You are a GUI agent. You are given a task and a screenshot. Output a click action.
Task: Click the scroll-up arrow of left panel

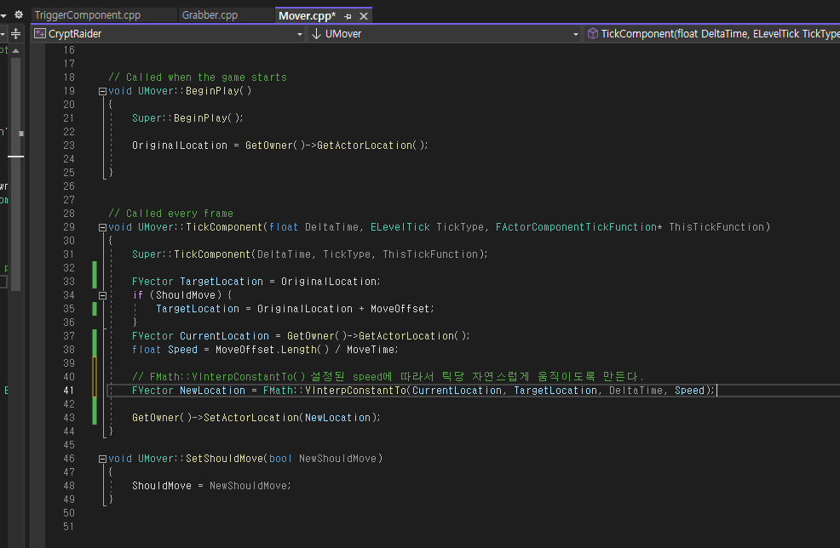click(16, 50)
